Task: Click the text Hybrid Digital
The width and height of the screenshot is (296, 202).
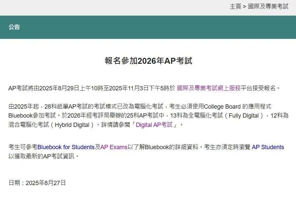Action: [72, 125]
